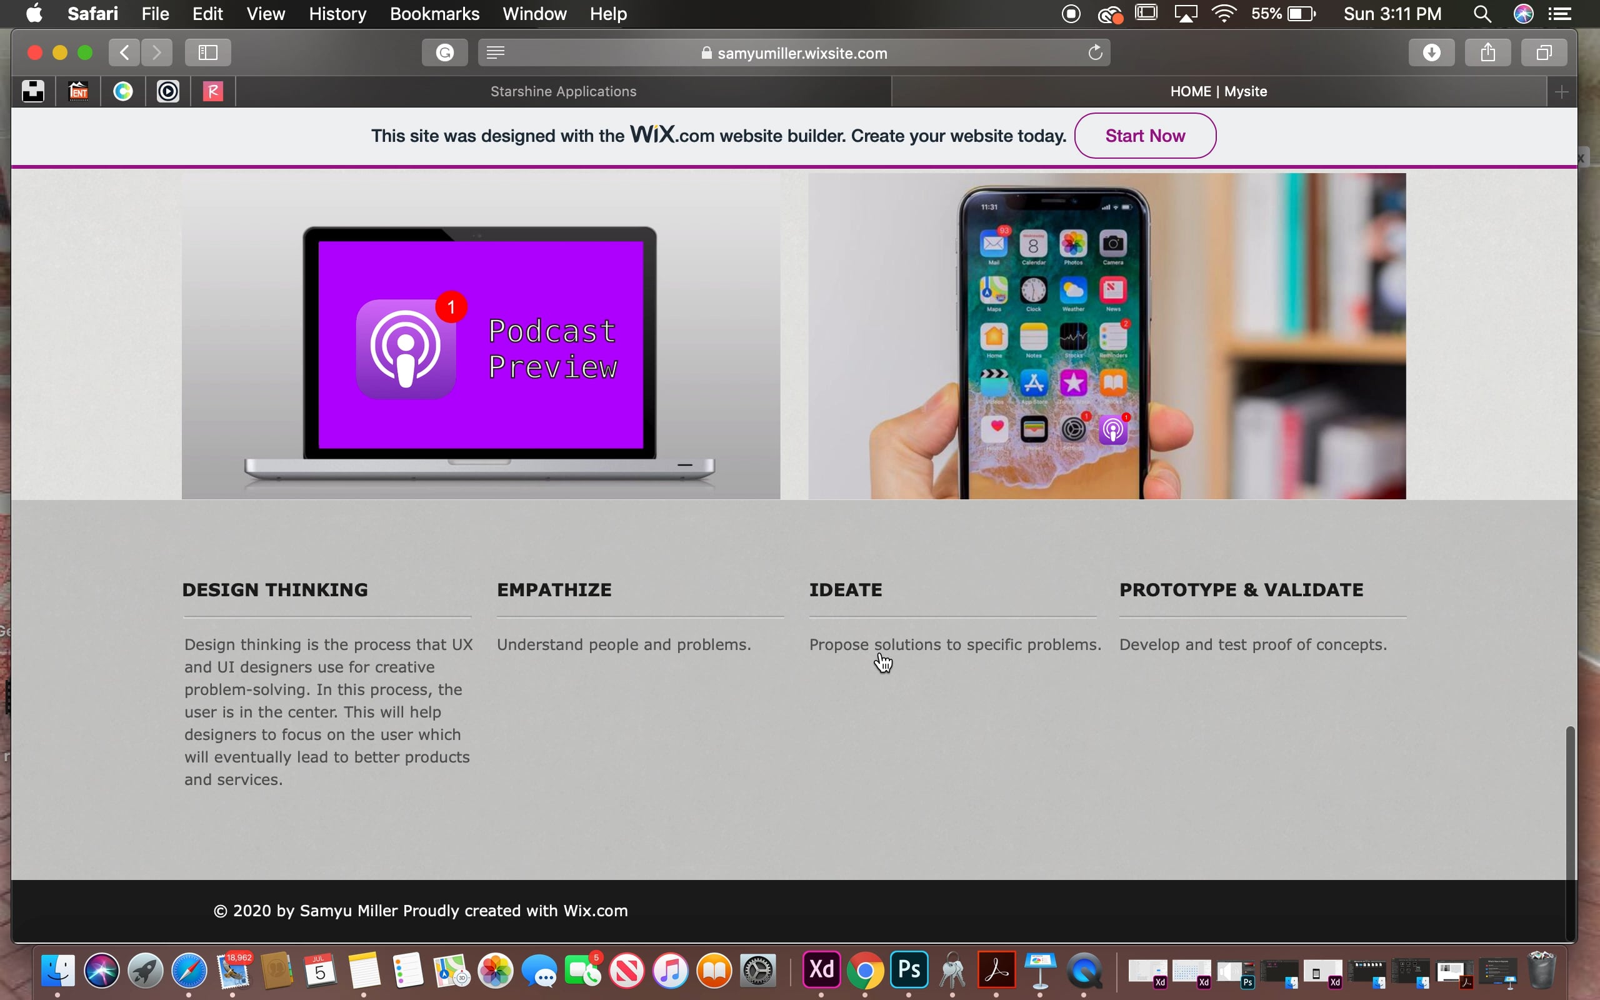Open the first pinned tab with black-and-white square icon
Viewport: 1600px width, 1000px height.
pos(33,91)
